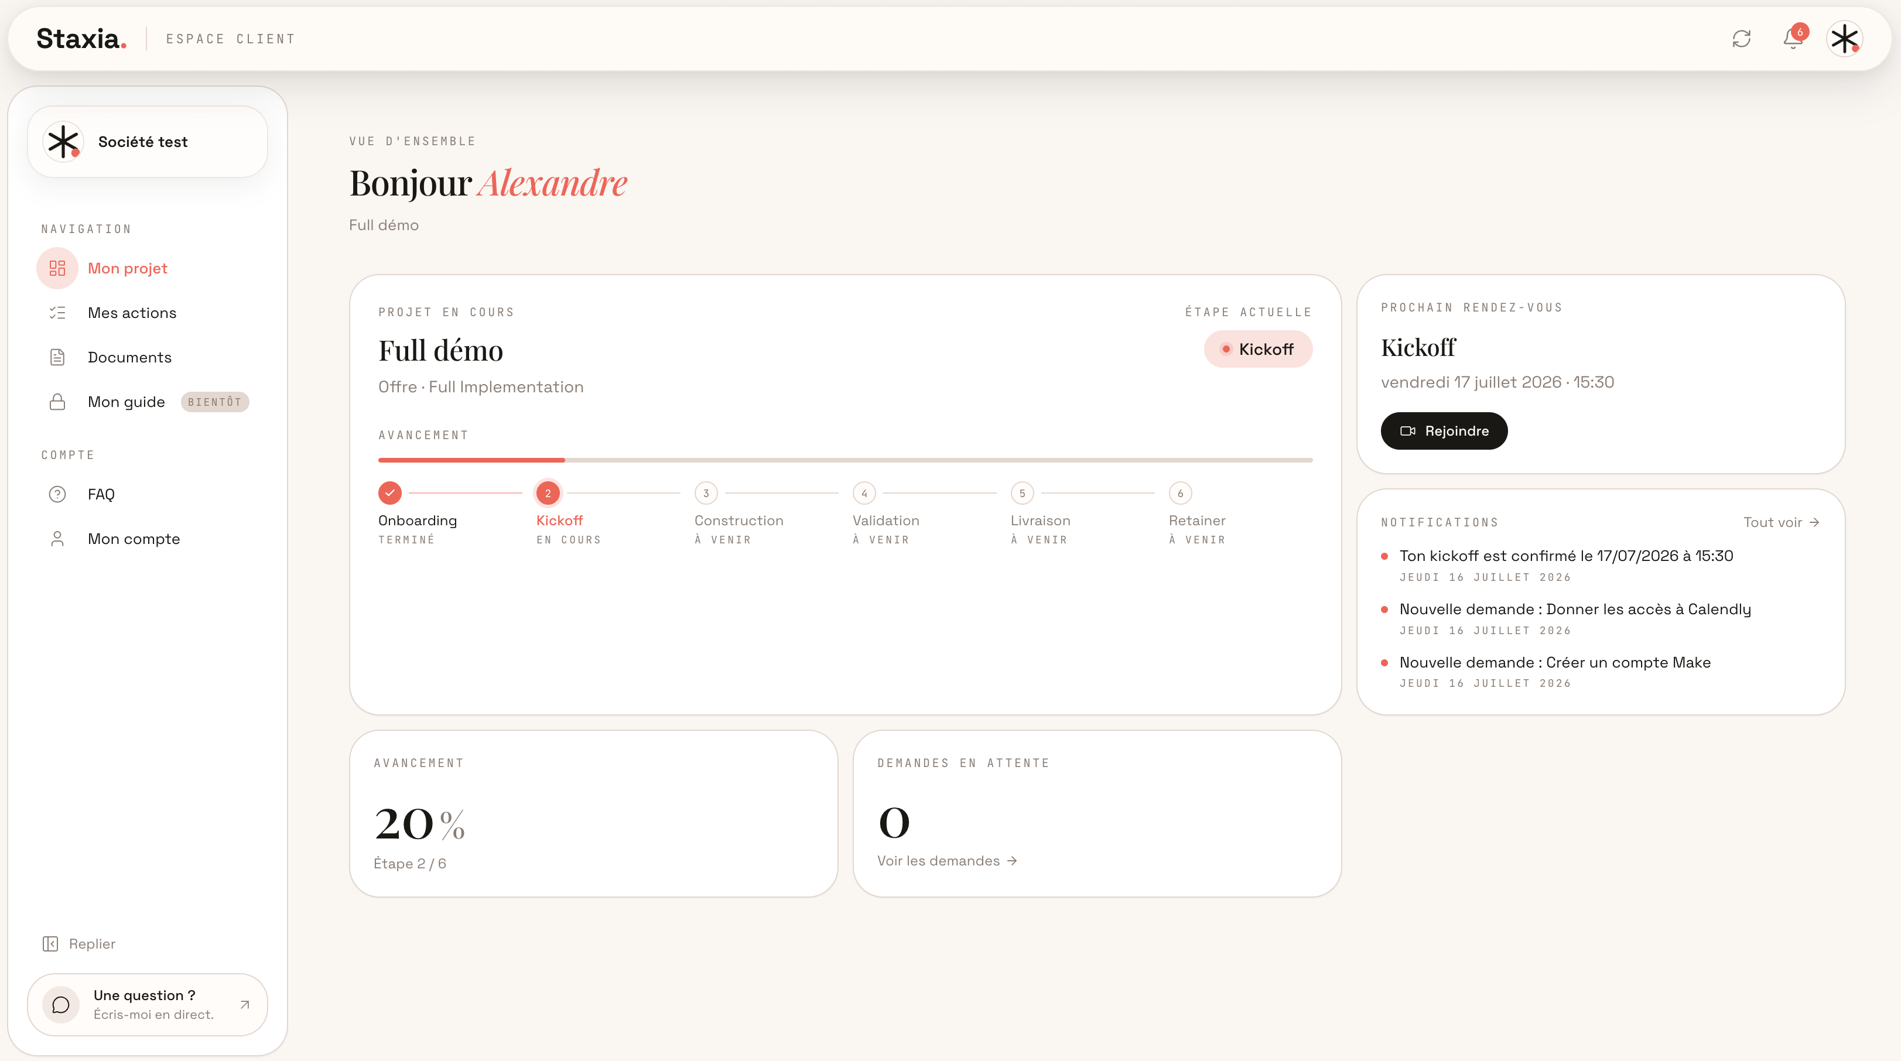
Task: Click the video camera icon in Rejoindre
Action: tap(1407, 431)
